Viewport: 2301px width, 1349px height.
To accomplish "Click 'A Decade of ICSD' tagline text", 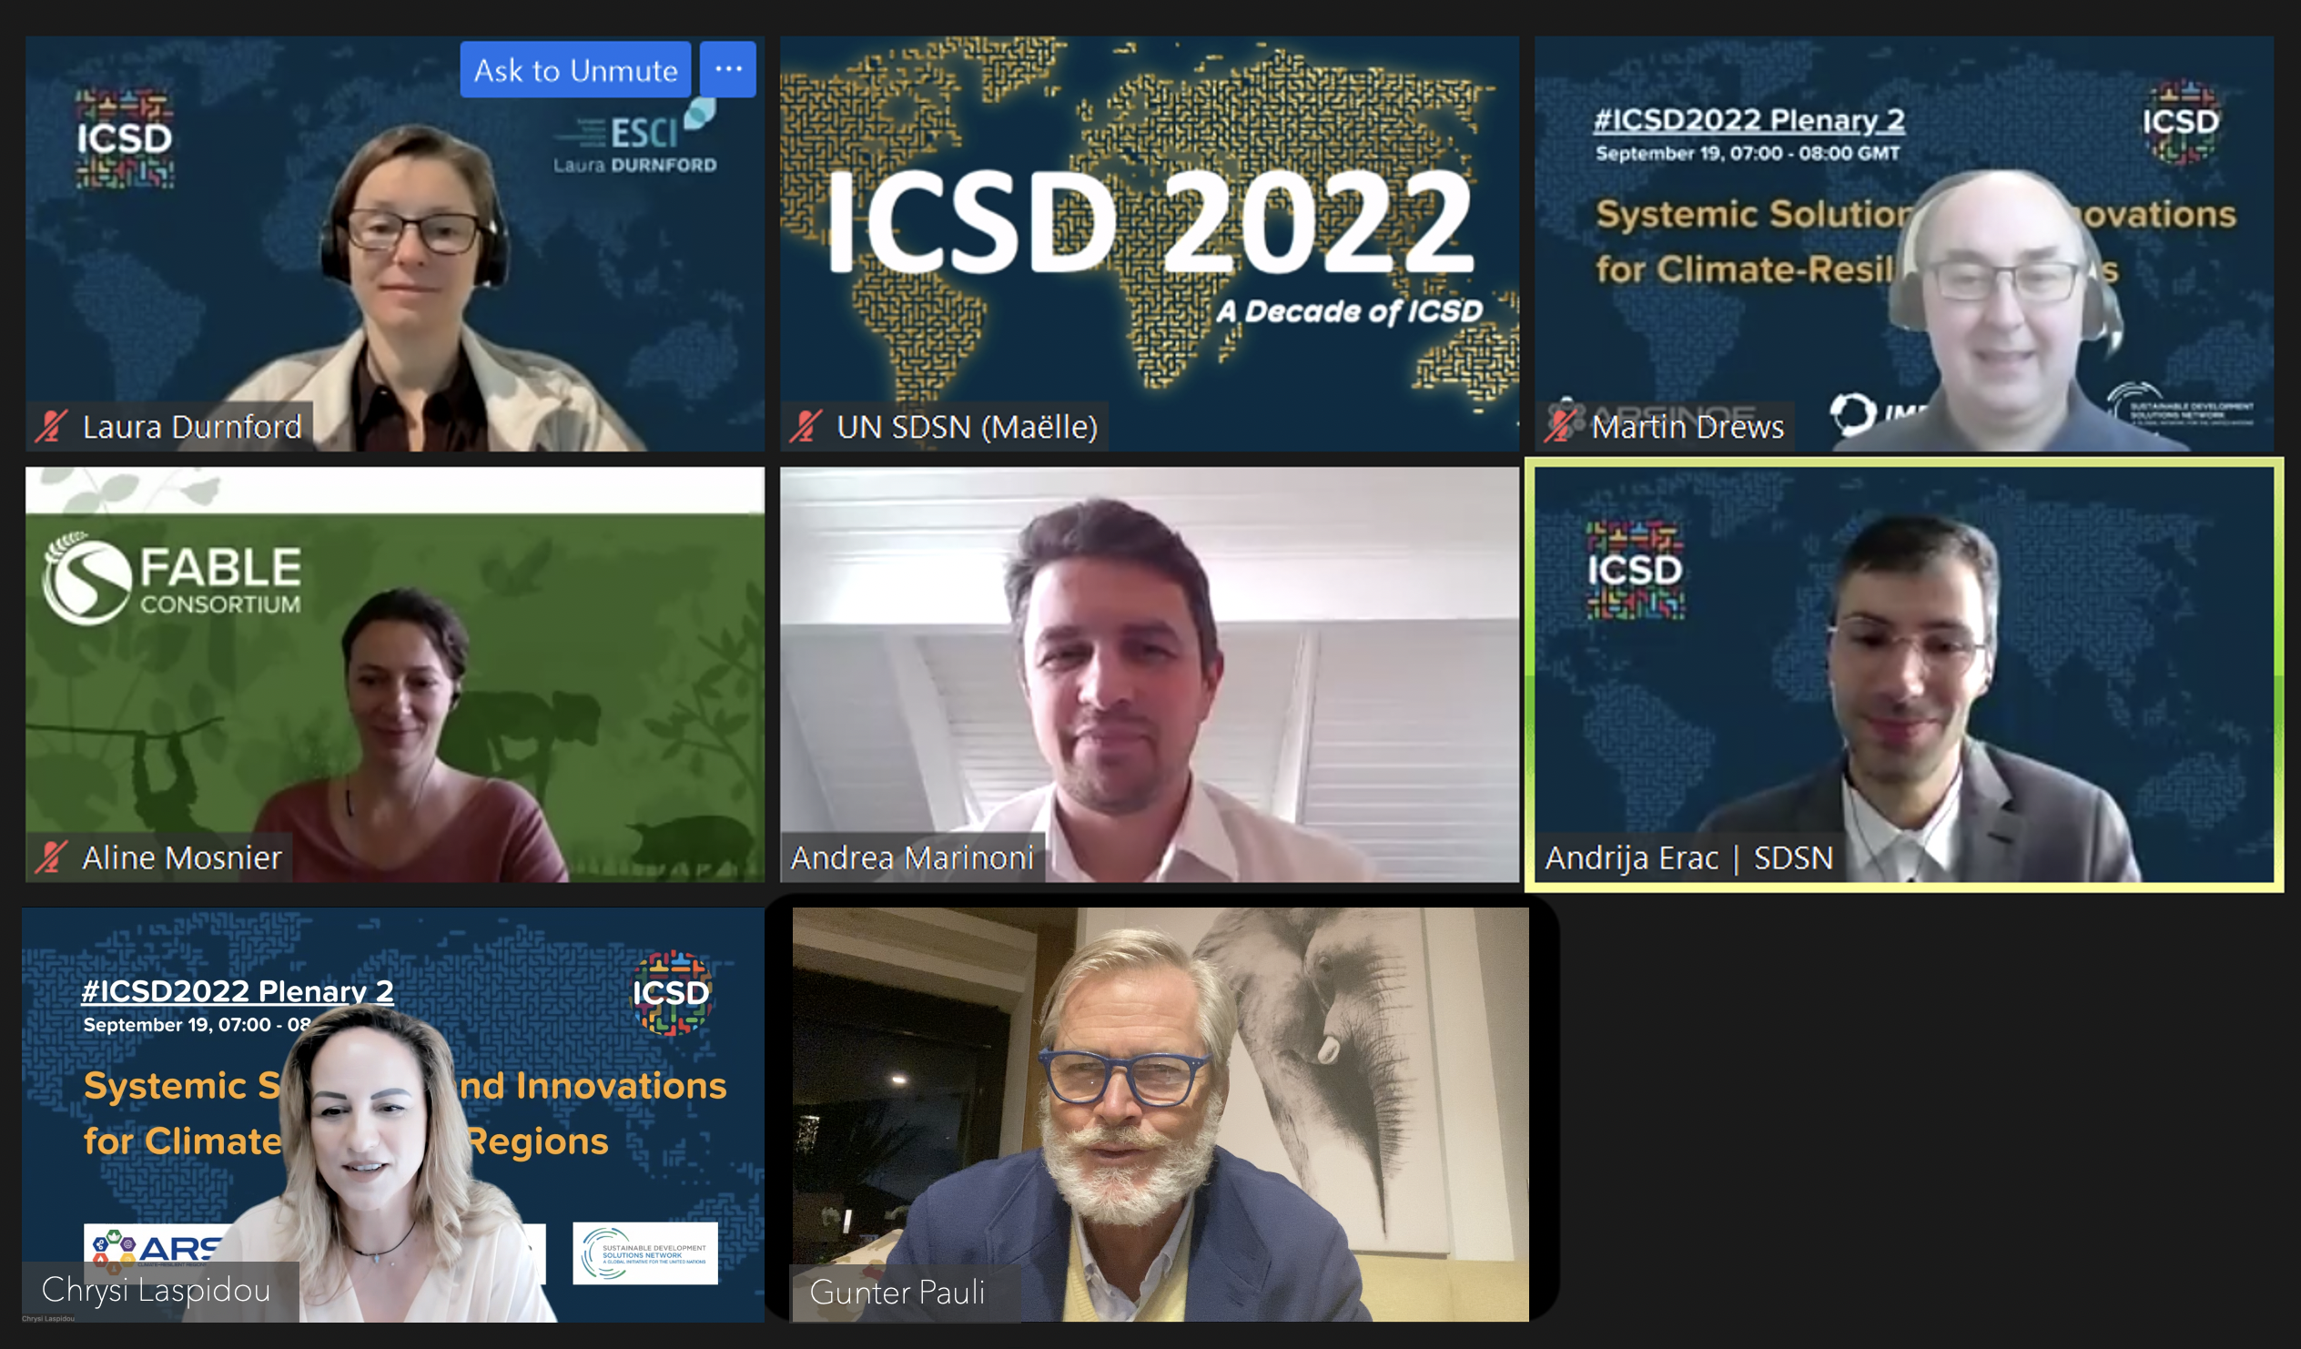I will coord(1350,311).
